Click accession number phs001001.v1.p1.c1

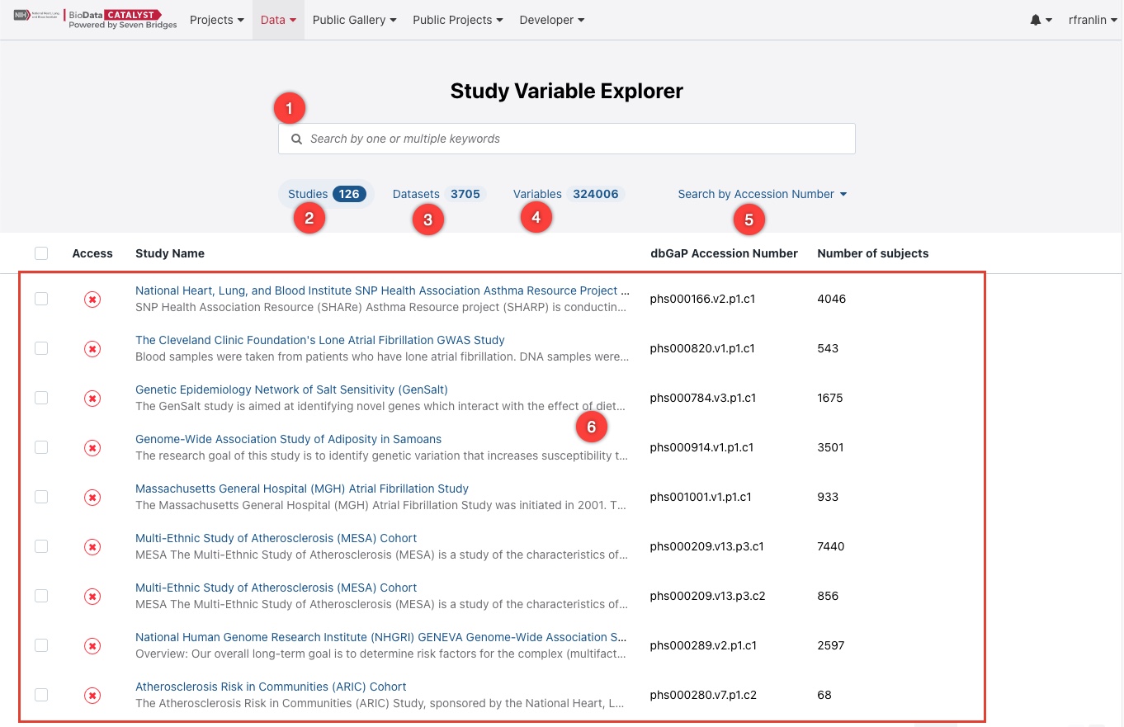701,497
